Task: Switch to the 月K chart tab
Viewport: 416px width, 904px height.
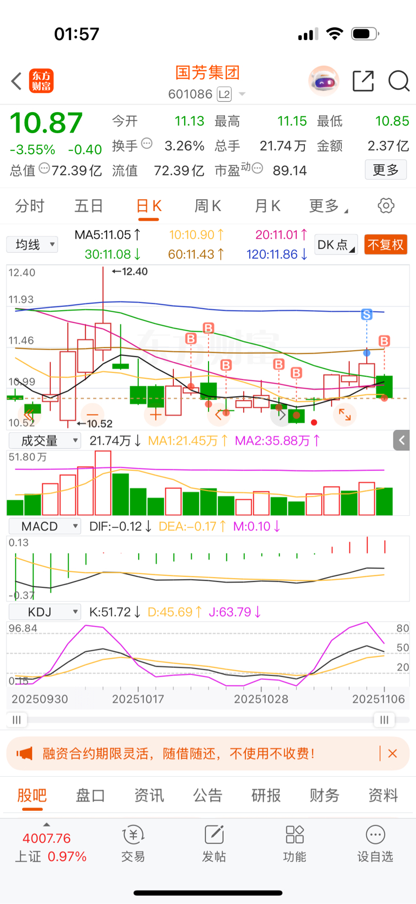Action: coord(267,206)
